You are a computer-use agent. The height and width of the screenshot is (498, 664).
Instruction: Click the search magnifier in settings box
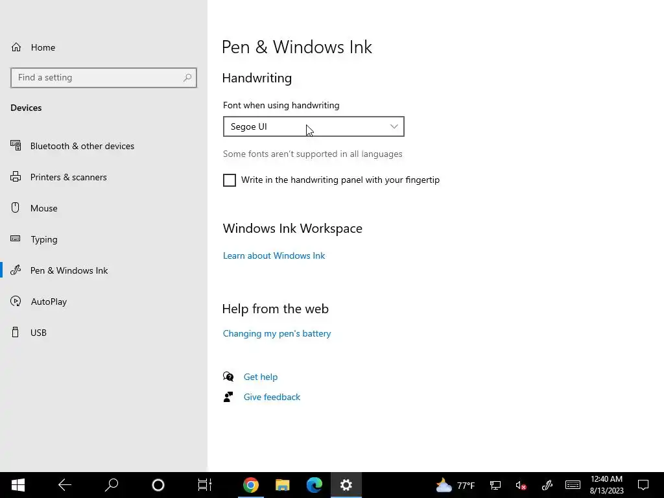[x=187, y=78]
